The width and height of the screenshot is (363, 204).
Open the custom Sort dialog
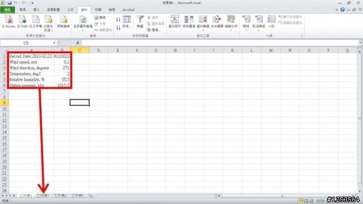pos(126,22)
